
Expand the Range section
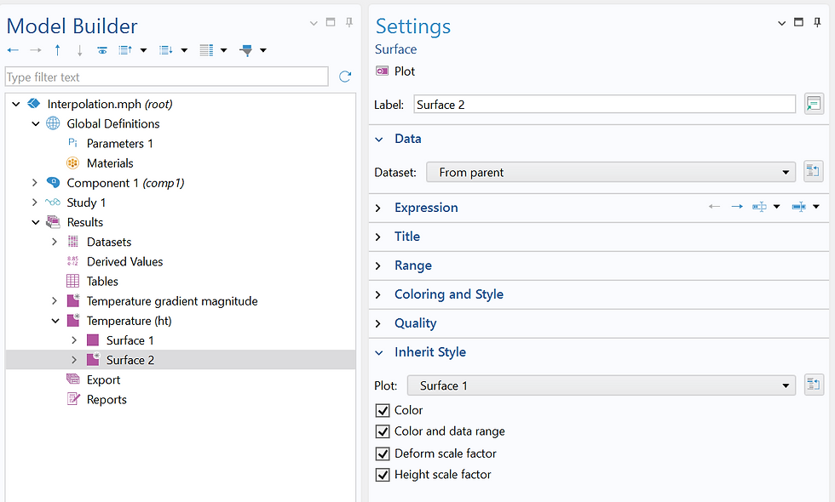[378, 265]
